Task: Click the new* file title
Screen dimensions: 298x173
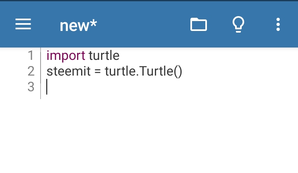Action: (78, 26)
